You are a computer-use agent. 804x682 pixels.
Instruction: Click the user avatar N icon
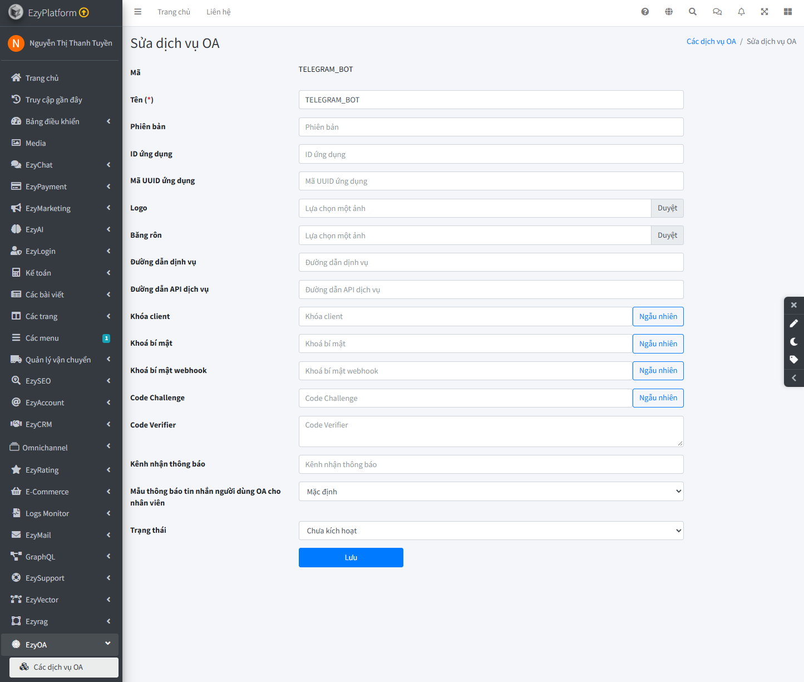(16, 43)
